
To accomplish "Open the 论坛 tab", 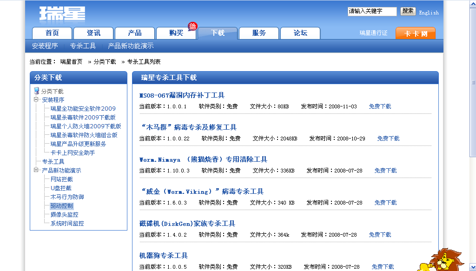I will [x=300, y=33].
